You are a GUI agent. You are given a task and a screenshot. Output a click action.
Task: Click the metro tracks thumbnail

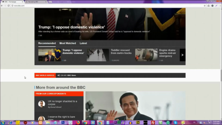coord(98,55)
